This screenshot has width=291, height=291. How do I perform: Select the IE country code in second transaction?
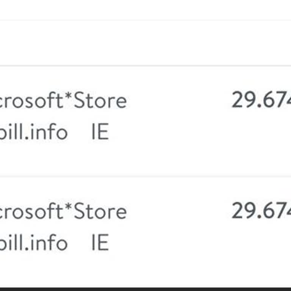(100, 242)
